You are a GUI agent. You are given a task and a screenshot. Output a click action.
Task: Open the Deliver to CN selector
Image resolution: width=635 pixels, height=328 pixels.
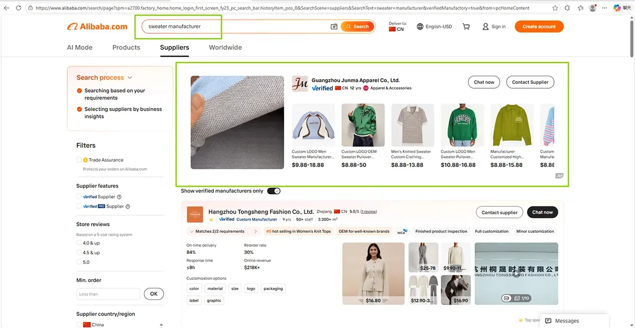pyautogui.click(x=397, y=26)
